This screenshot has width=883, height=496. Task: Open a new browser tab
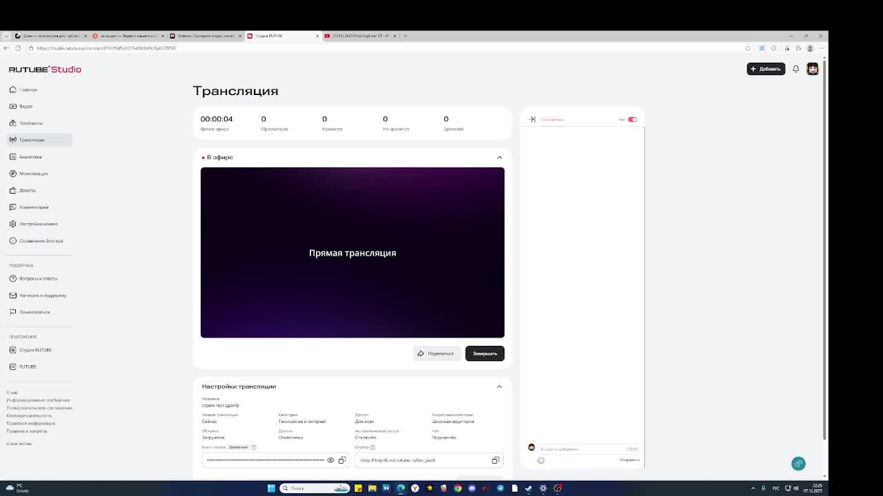[405, 36]
